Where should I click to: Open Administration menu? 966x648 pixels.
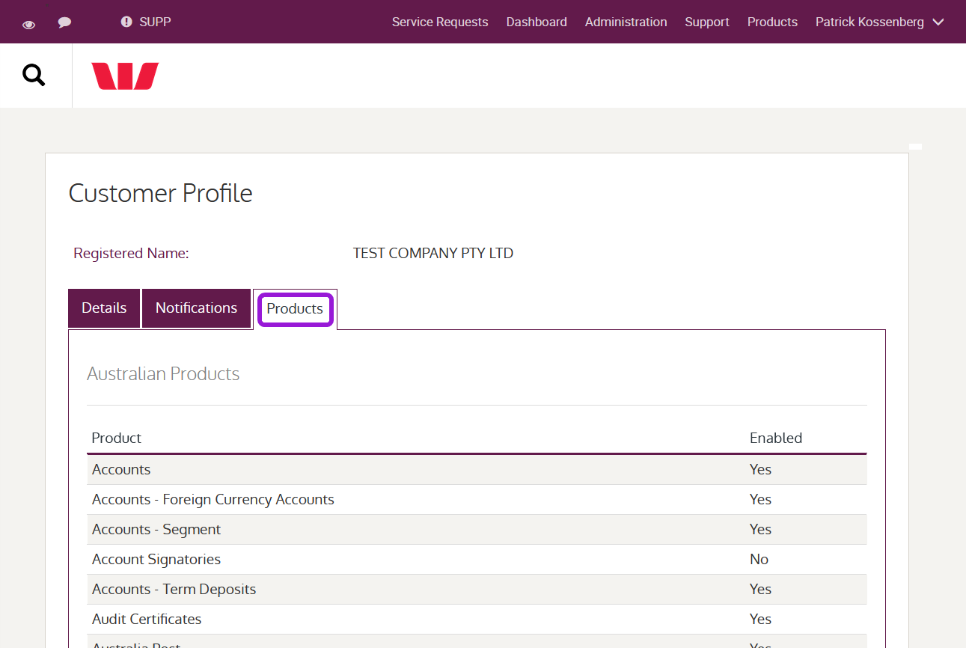pyautogui.click(x=626, y=22)
